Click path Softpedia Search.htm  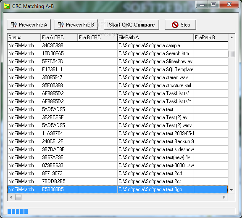pos(154,53)
